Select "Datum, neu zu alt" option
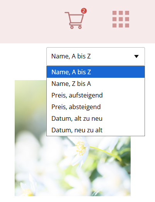The image size is (155, 202). (x=95, y=130)
